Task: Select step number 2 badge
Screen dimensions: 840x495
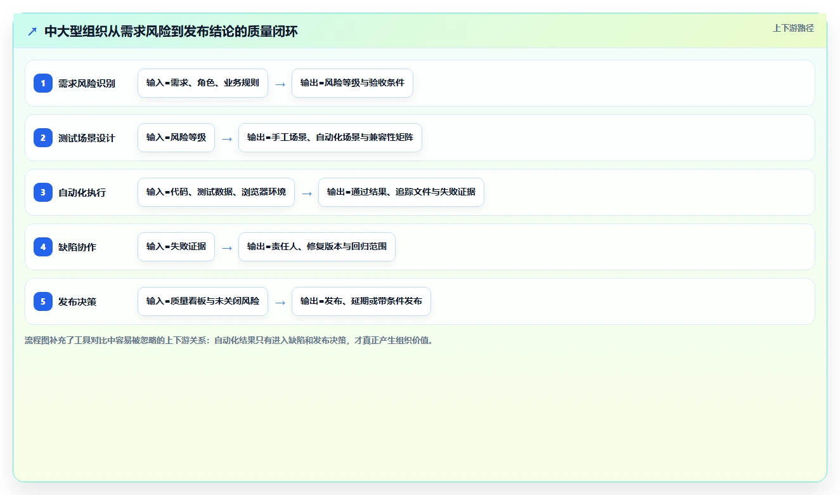Action: [43, 137]
